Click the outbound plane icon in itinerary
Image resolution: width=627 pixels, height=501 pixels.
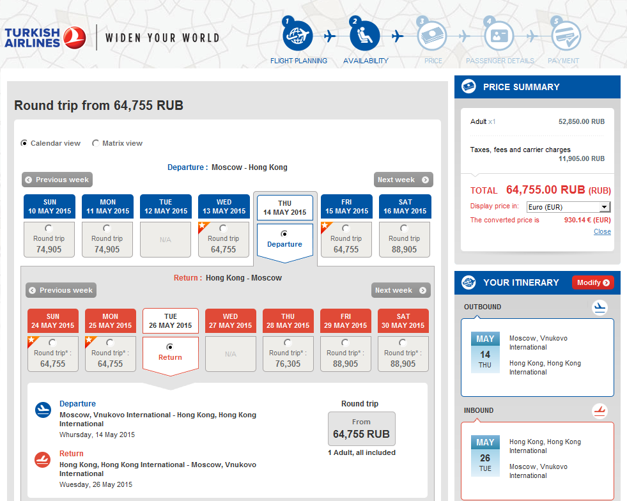coord(600,307)
